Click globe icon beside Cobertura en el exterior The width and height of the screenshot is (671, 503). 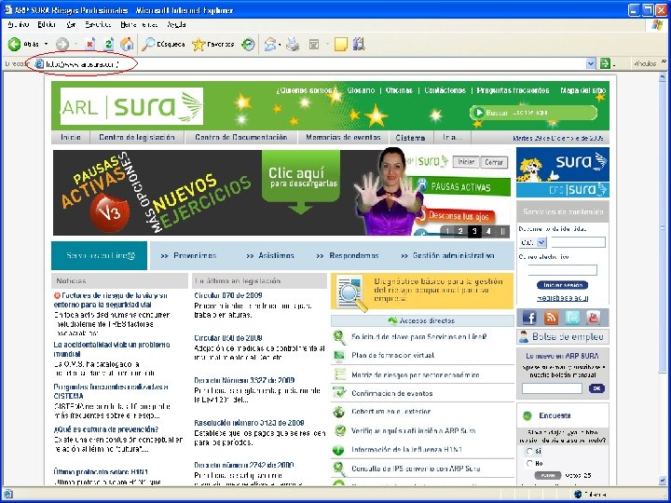[x=339, y=412]
